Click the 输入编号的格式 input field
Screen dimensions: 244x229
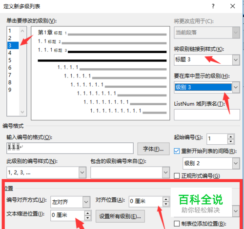(70, 148)
